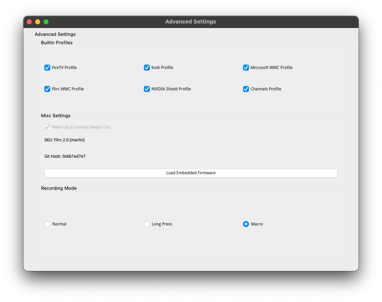
Task: Click the Misc Settings section heading
Action: 55,116
